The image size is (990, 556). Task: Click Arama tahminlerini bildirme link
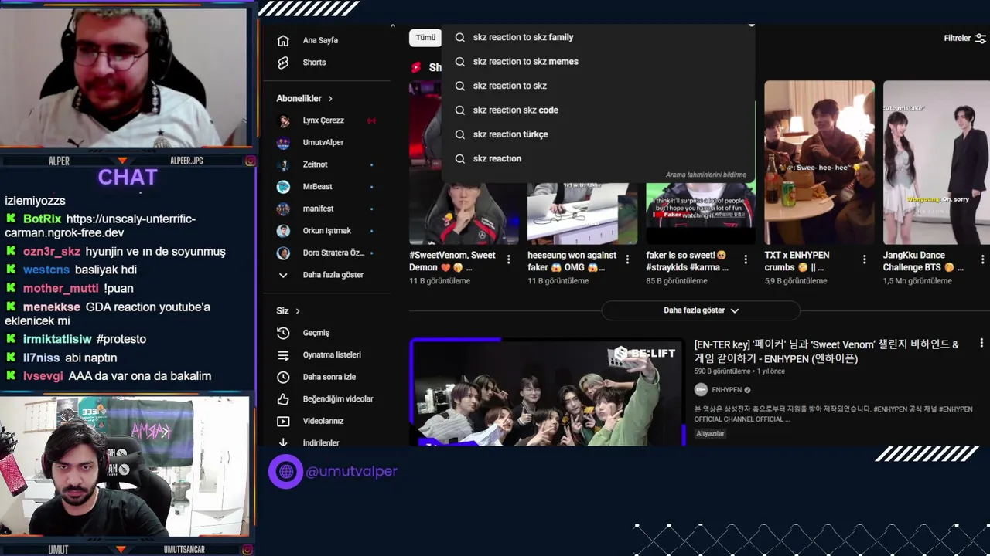click(705, 175)
